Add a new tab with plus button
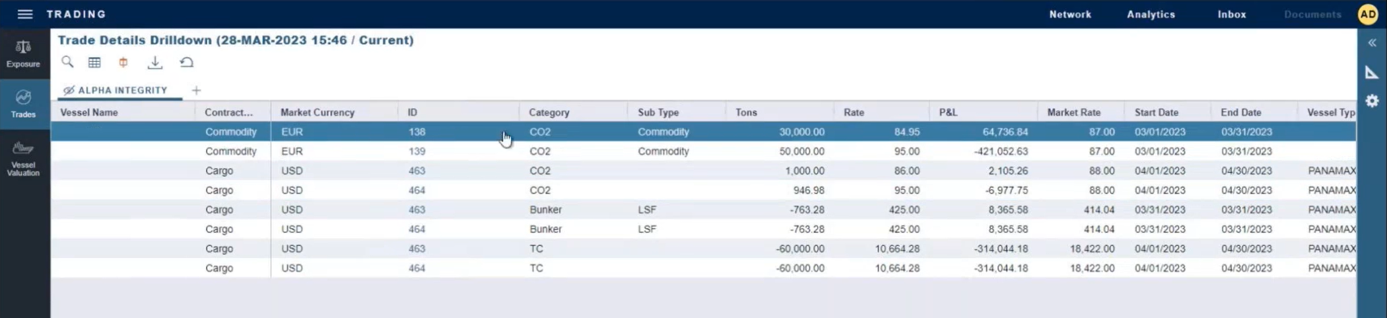This screenshot has width=1387, height=318. pos(196,90)
